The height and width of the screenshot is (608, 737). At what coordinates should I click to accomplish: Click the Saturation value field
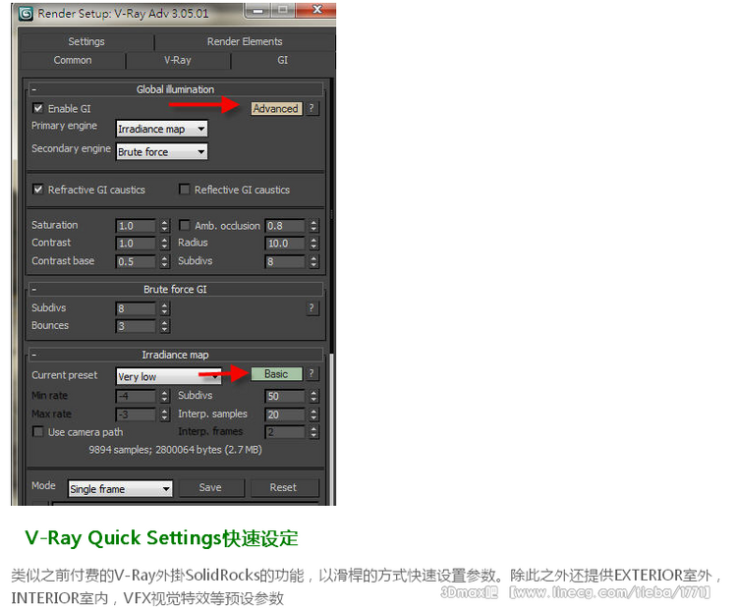pyautogui.click(x=136, y=226)
